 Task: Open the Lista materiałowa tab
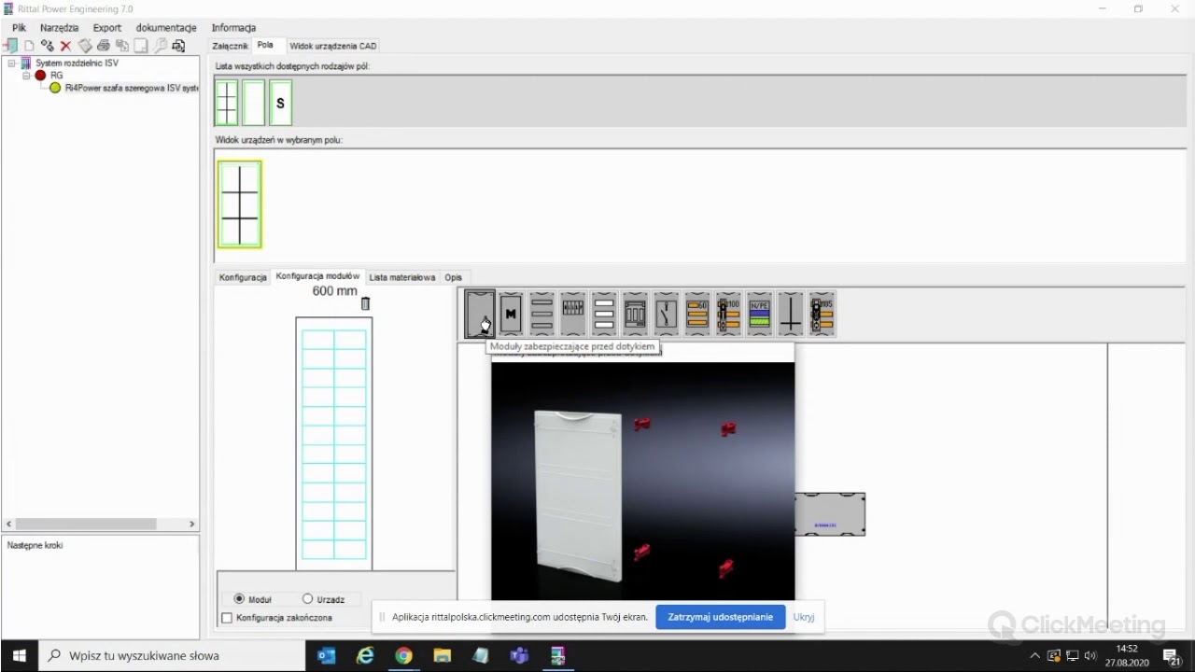tap(401, 277)
